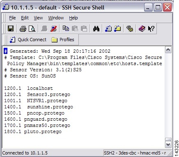179x157 pixels.
Task: Open the Settings gears icon
Action: 130,28
